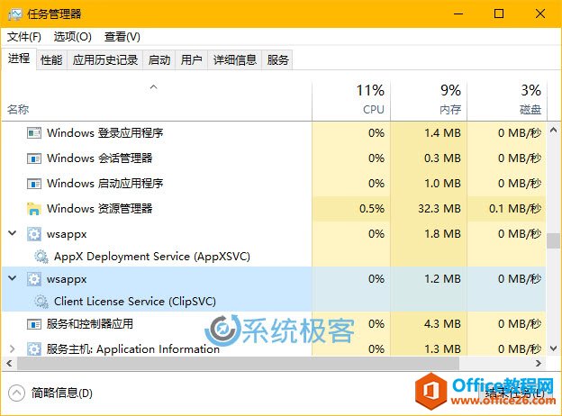The height and width of the screenshot is (416, 562).
Task: Collapse the selected wsappx group
Action: (x=13, y=278)
